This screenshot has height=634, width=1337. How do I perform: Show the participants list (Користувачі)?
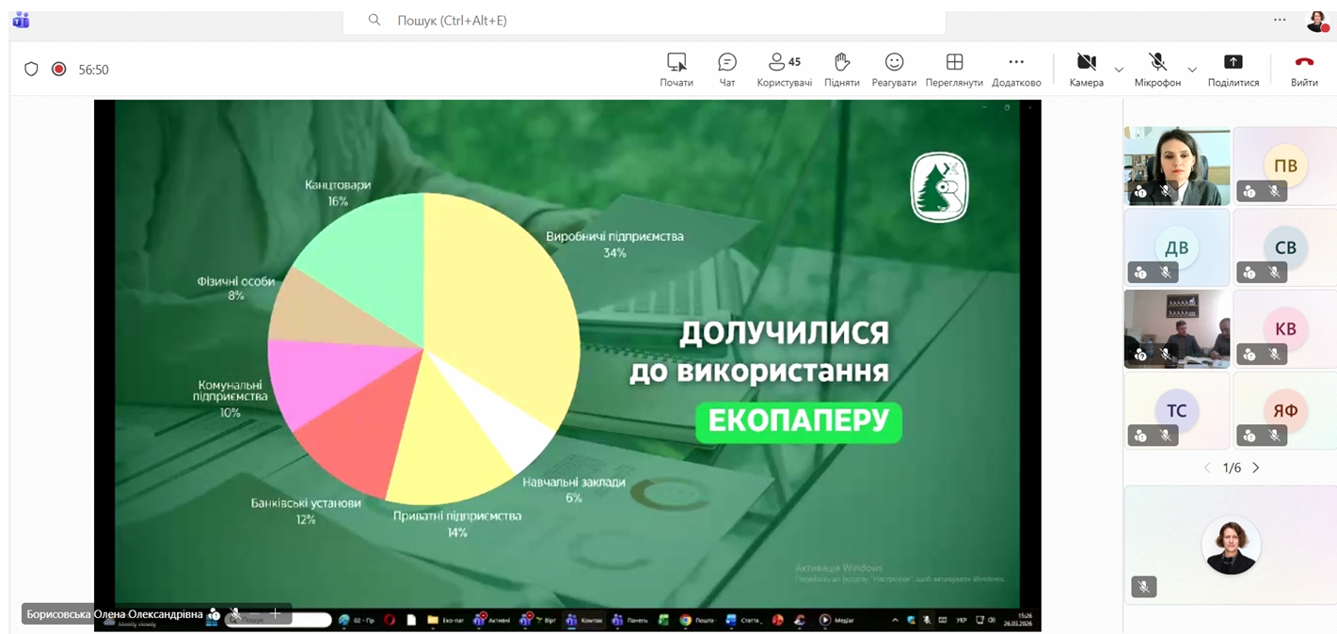pos(784,70)
